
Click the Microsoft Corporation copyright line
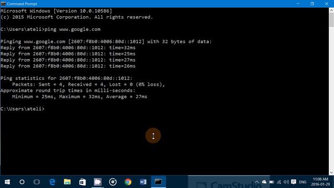click(x=77, y=17)
